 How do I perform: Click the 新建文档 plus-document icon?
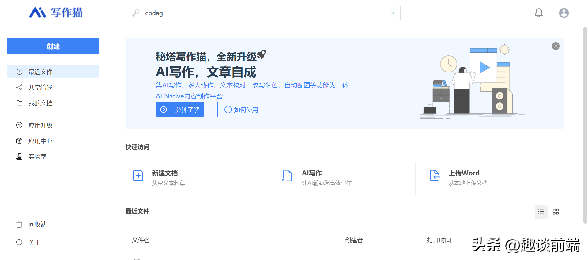(x=138, y=176)
